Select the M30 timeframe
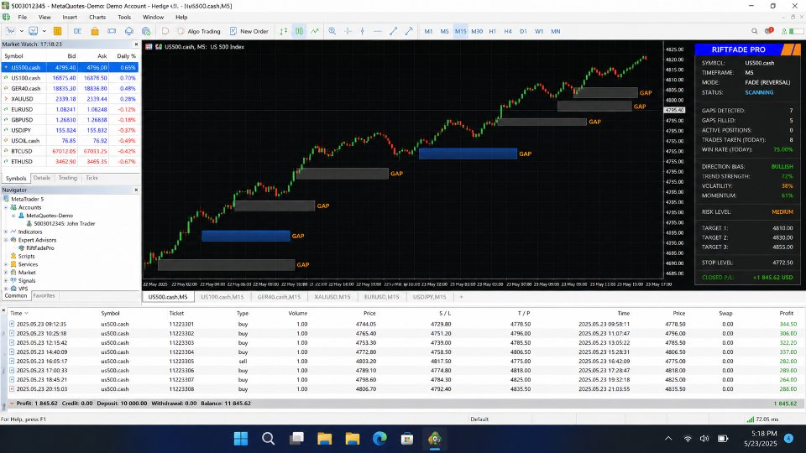This screenshot has height=453, width=806. (x=477, y=31)
